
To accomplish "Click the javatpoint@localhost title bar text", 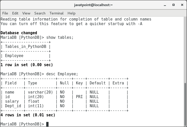I will [x=93, y=5].
